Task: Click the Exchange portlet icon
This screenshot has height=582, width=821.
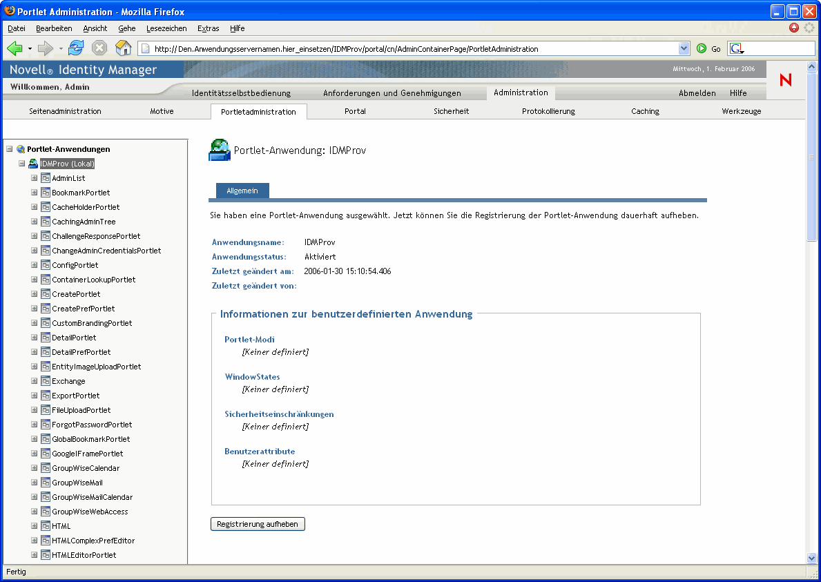Action: coord(46,381)
